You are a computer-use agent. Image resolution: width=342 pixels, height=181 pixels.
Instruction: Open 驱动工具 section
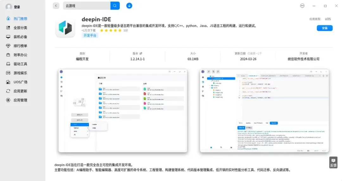pyautogui.click(x=20, y=64)
